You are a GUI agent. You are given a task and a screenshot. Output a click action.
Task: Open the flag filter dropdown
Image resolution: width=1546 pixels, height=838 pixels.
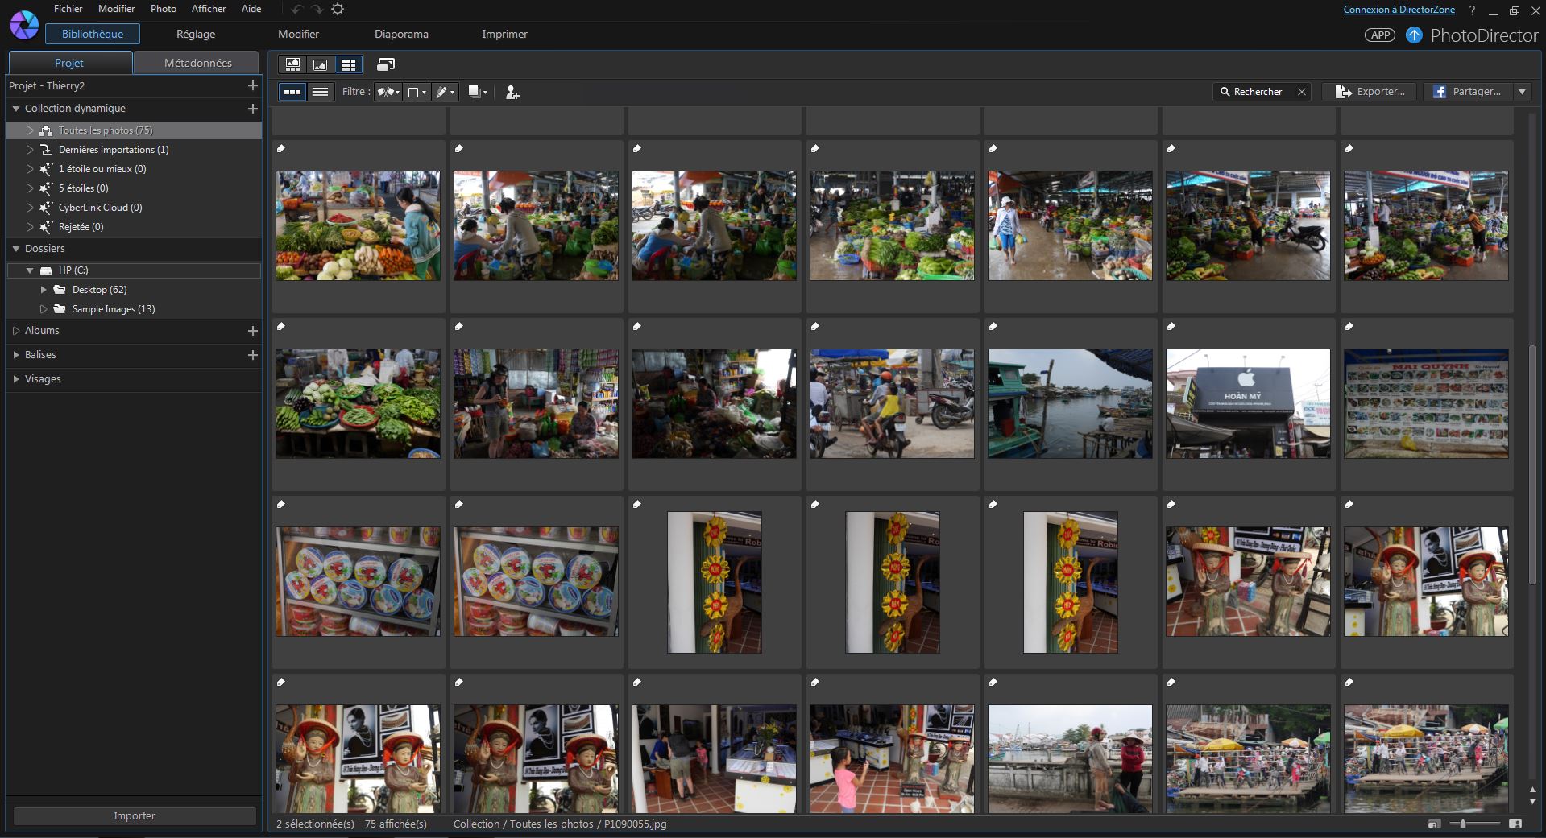tap(388, 92)
